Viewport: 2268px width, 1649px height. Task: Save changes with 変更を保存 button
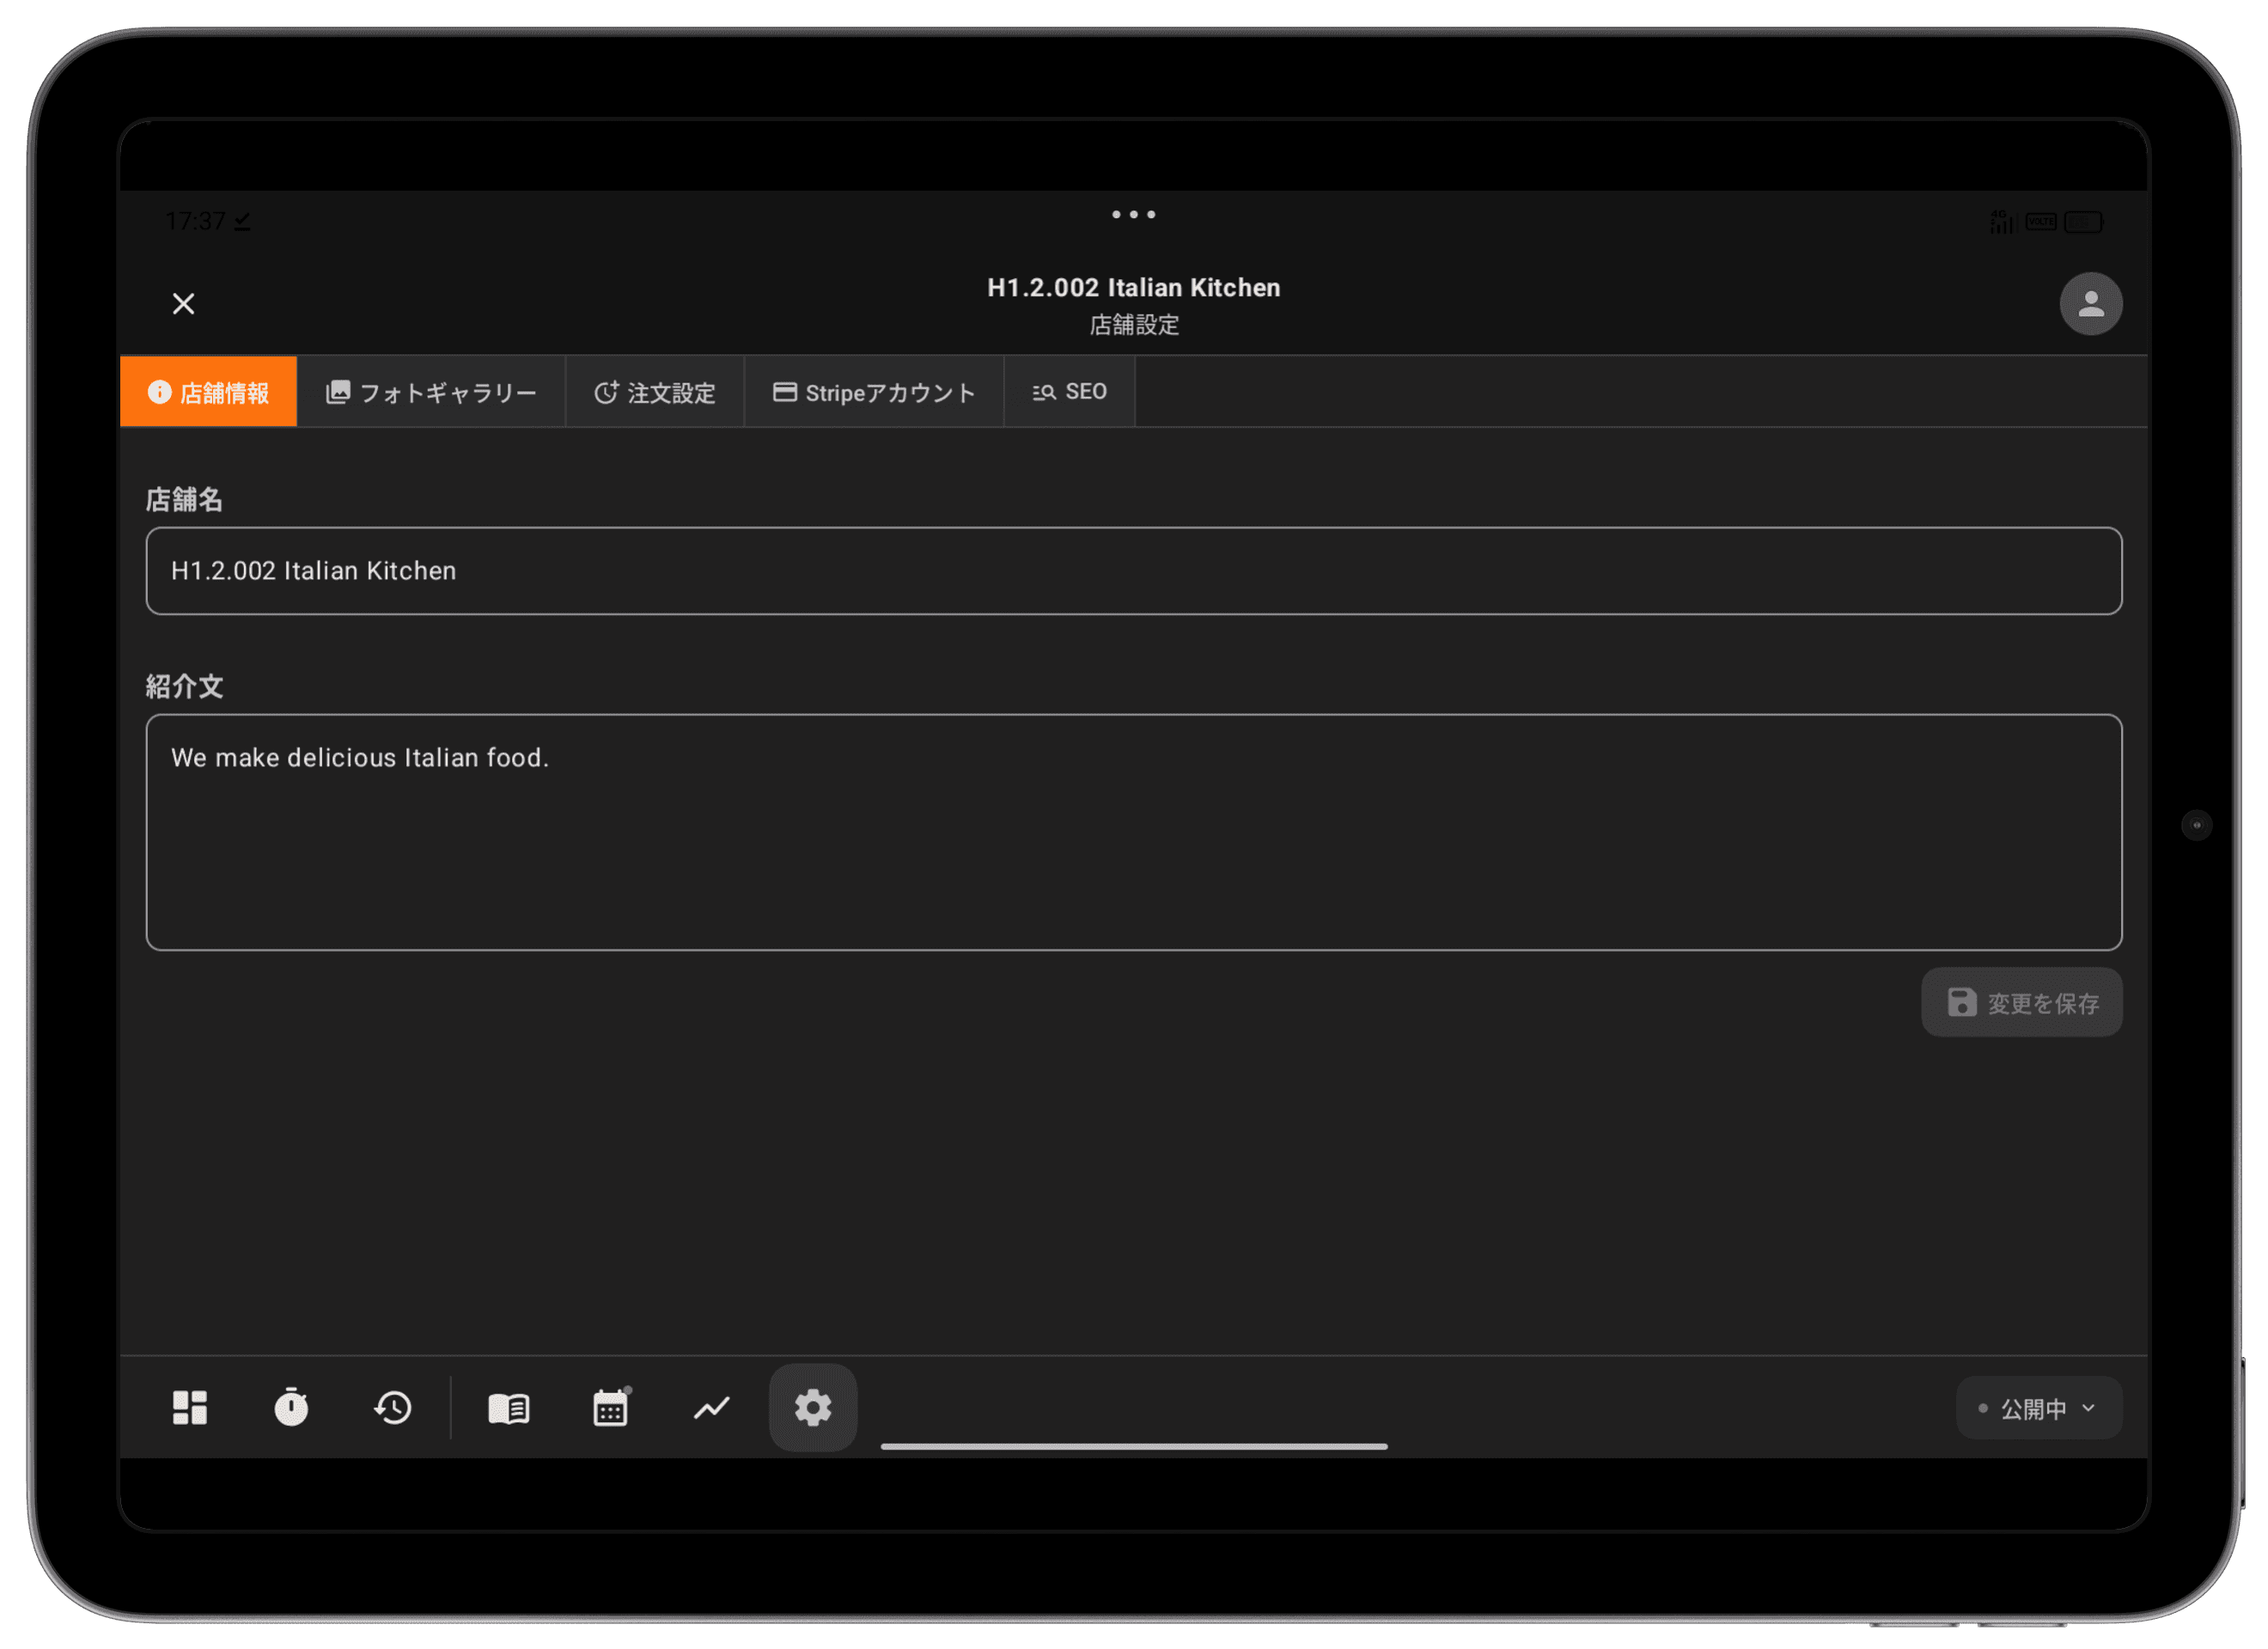point(2021,1002)
